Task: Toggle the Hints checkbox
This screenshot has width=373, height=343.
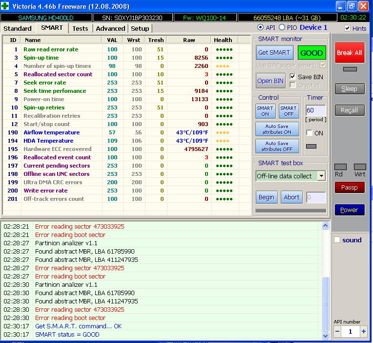Action: coord(347,28)
